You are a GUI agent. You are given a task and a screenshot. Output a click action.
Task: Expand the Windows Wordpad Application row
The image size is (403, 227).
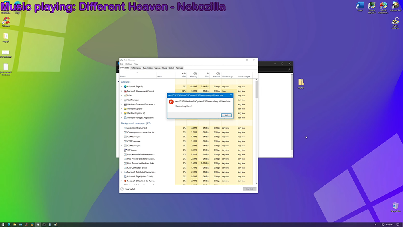[121, 117]
